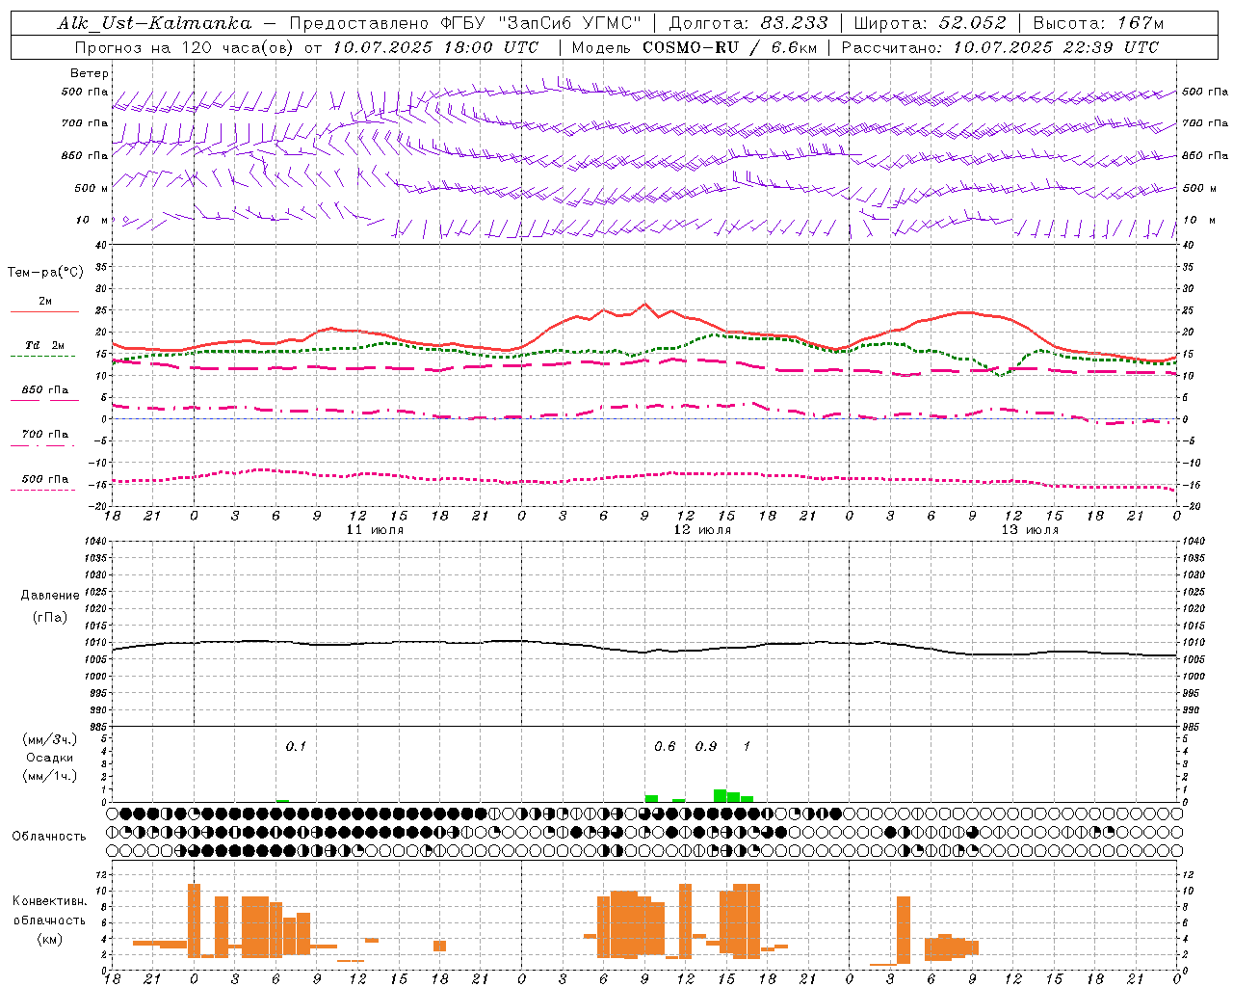
Task: Click the "11 июля" date label
Action: pos(375,530)
